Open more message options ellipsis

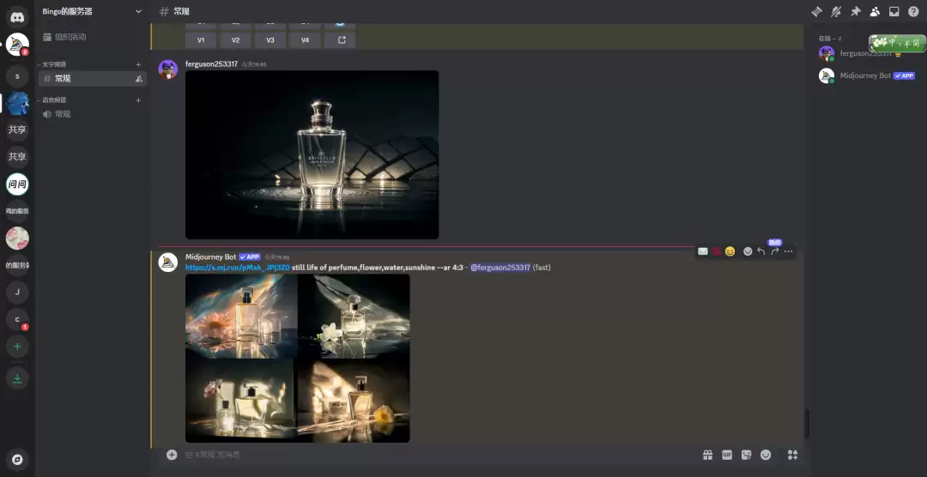(x=789, y=251)
